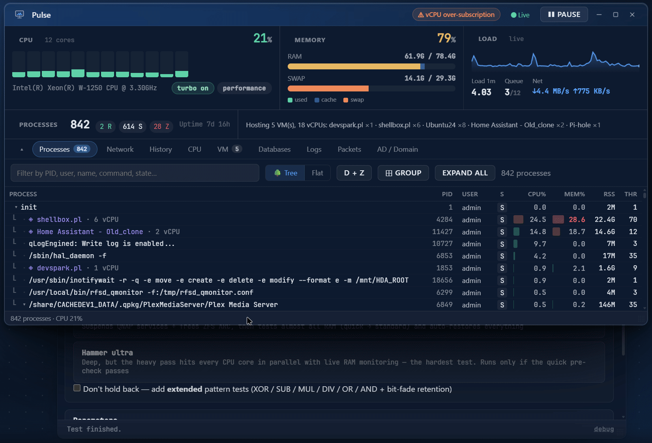Switch the process list to Tree view
This screenshot has height=443, width=652.
(x=285, y=173)
